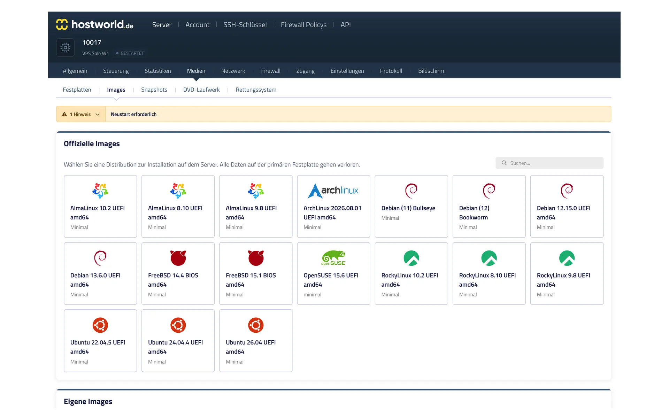Click the Offizielle Images heading
Screen dimensions: 669x418
pyautogui.click(x=92, y=144)
